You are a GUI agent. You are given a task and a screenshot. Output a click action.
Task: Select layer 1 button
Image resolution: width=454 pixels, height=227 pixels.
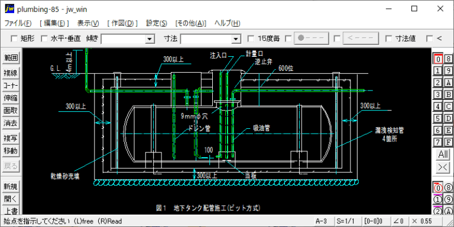click(x=439, y=71)
